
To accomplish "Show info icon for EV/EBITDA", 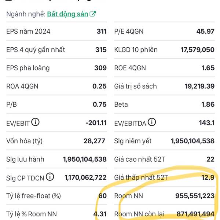I will 152,122.
